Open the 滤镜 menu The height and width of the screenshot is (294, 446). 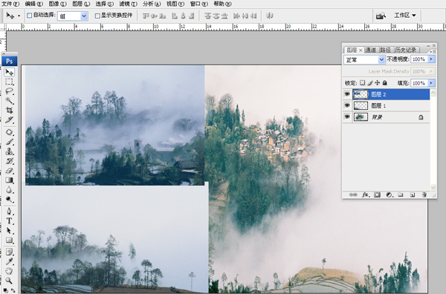128,4
